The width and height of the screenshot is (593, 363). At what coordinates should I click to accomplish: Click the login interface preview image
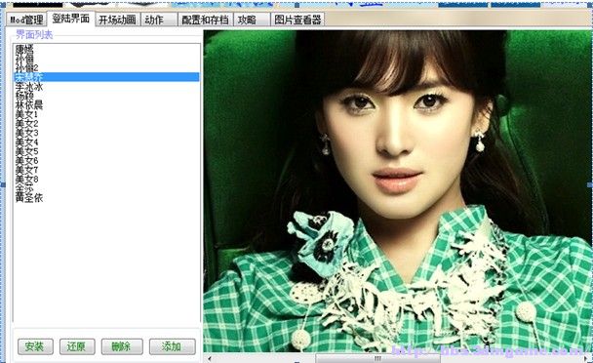397,191
